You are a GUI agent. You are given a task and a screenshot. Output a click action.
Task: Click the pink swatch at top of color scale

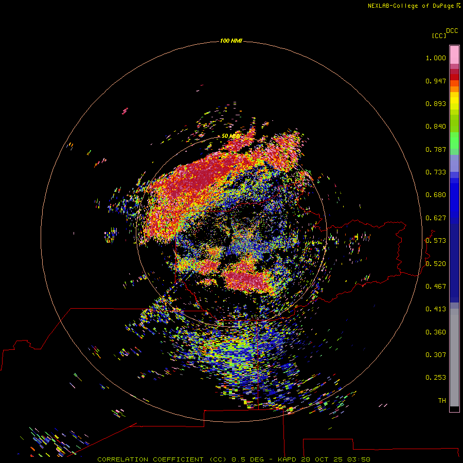[x=454, y=55]
